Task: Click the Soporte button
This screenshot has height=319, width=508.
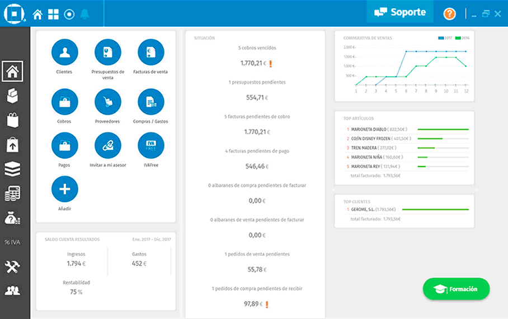Action: [400, 12]
